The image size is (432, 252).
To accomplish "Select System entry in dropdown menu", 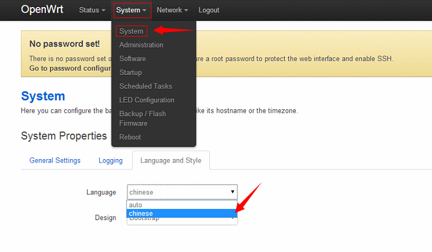I will click(x=132, y=31).
